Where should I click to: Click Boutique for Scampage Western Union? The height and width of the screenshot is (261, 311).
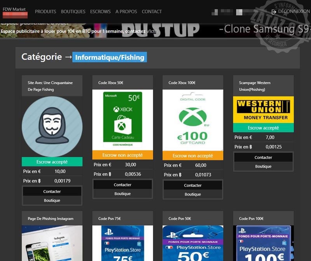264,166
